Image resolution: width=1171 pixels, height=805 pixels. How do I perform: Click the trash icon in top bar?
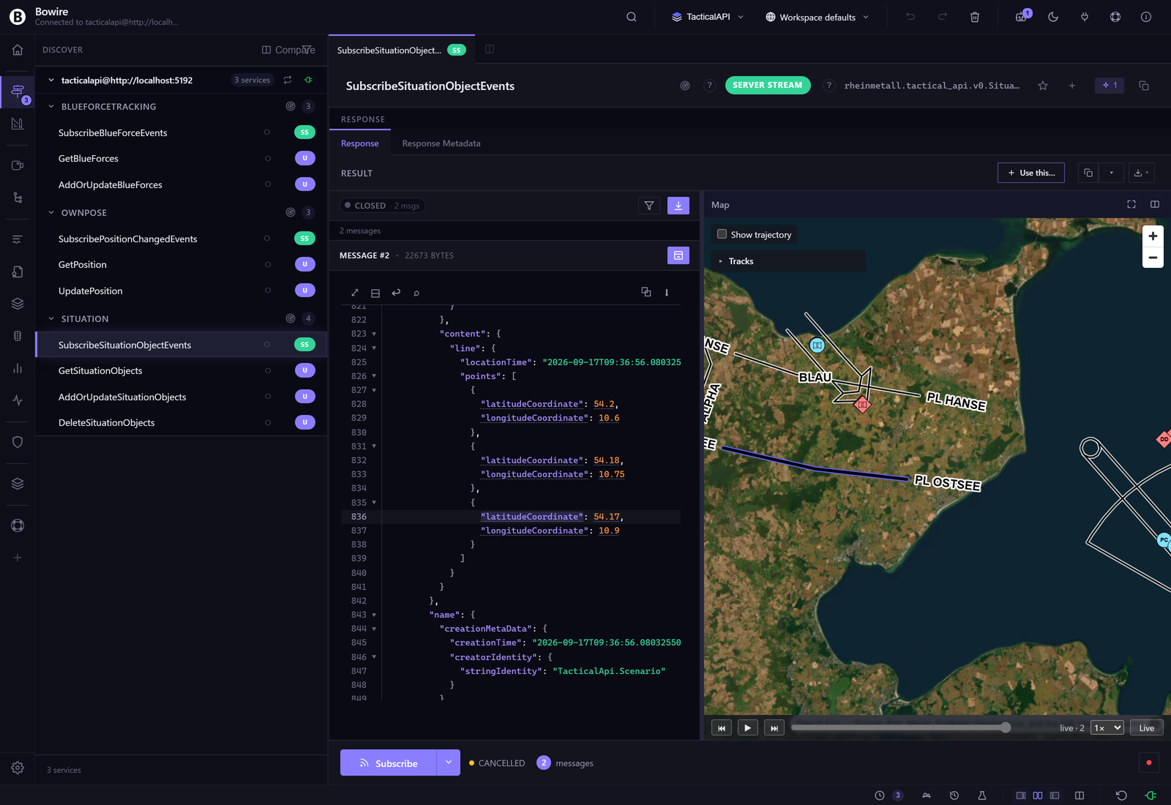(x=975, y=17)
